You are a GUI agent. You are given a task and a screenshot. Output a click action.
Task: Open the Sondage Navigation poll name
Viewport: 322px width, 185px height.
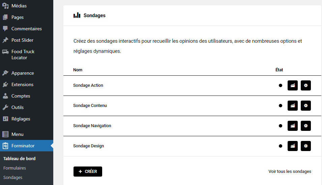pyautogui.click(x=92, y=126)
